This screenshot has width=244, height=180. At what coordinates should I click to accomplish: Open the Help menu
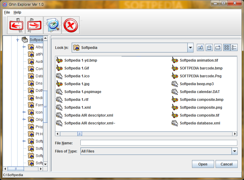pyautogui.click(x=17, y=12)
